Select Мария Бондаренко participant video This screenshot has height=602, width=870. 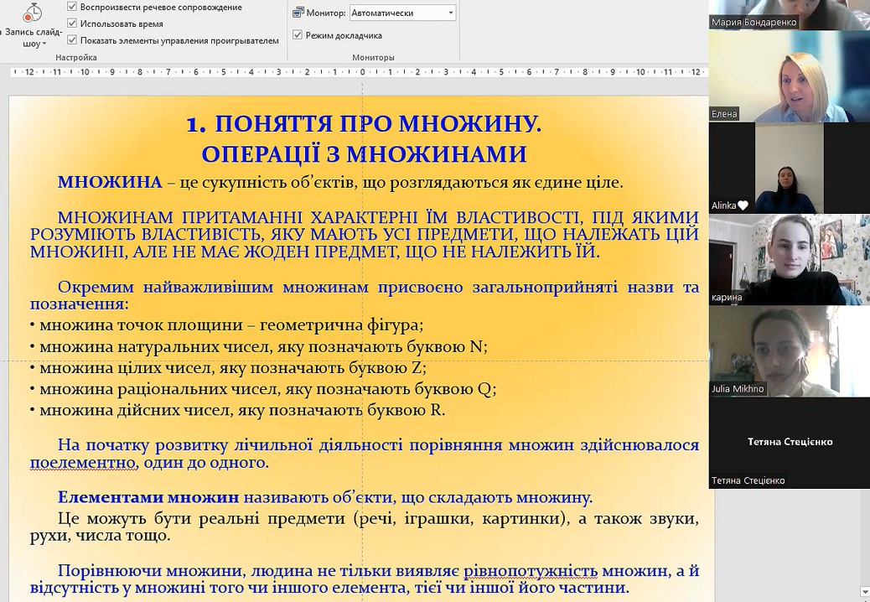tap(789, 14)
